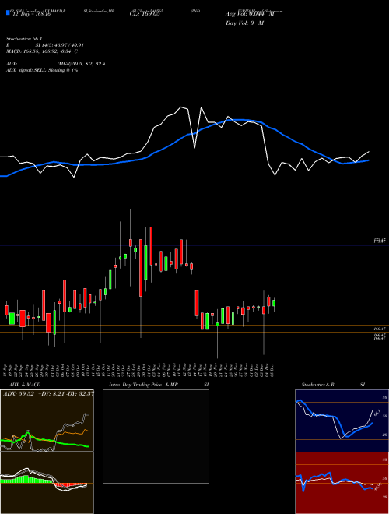Open the MACD histogram chart panel

point(47,483)
